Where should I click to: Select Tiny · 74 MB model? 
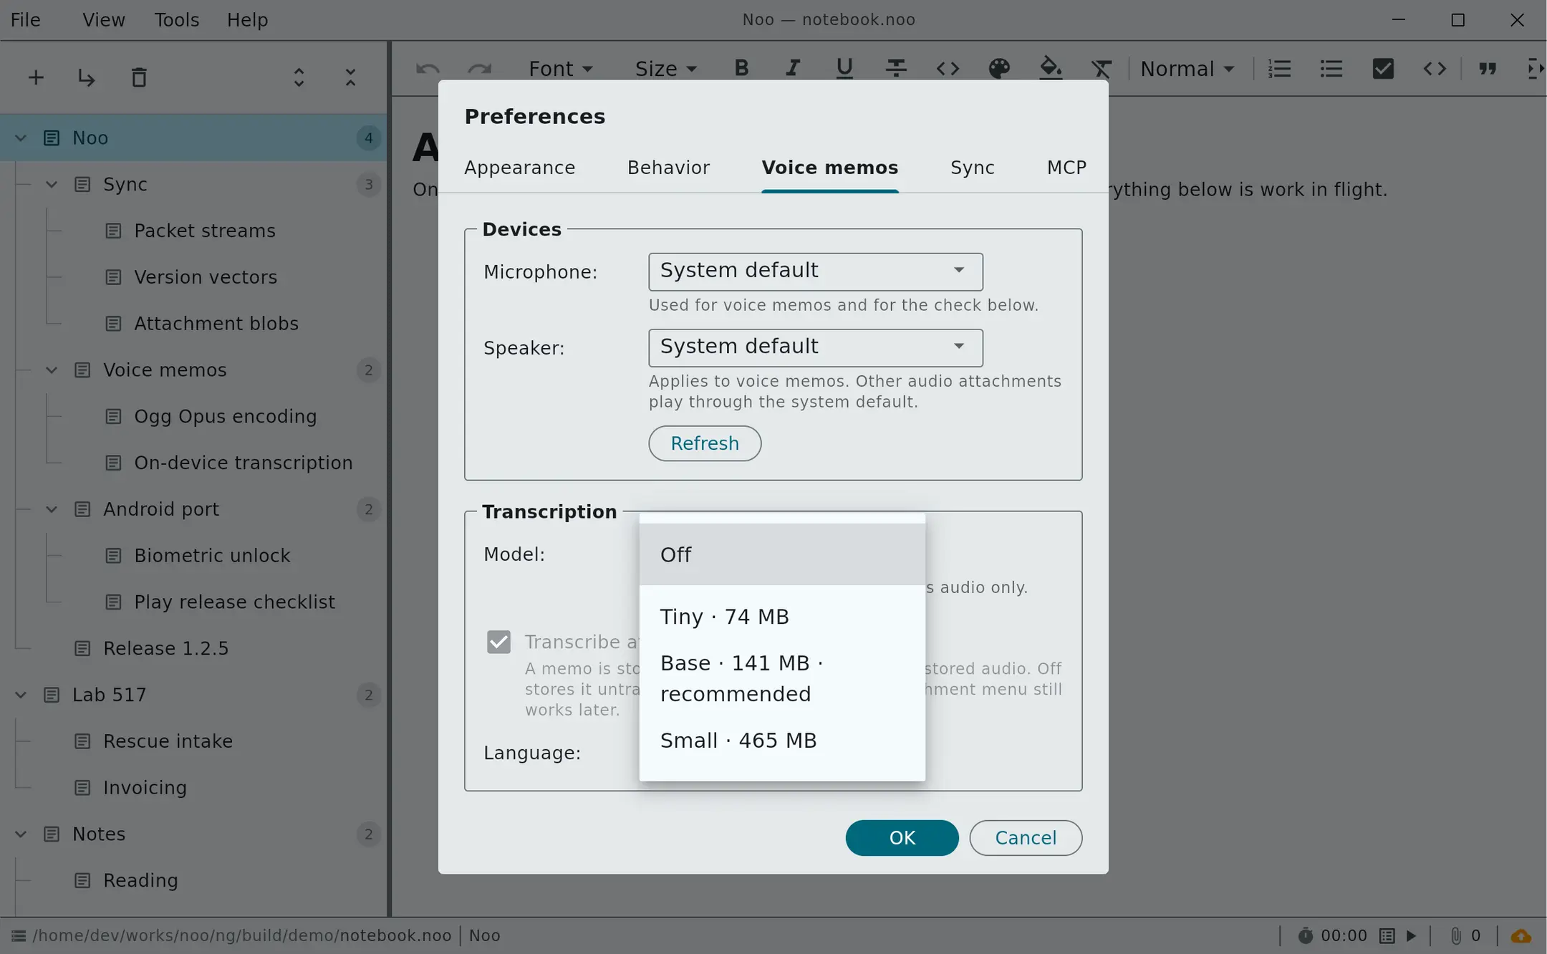click(782, 616)
